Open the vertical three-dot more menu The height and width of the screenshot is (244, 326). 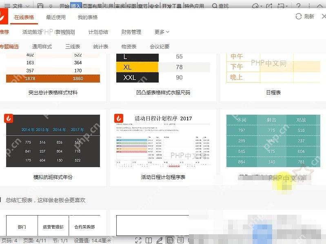point(309,6)
